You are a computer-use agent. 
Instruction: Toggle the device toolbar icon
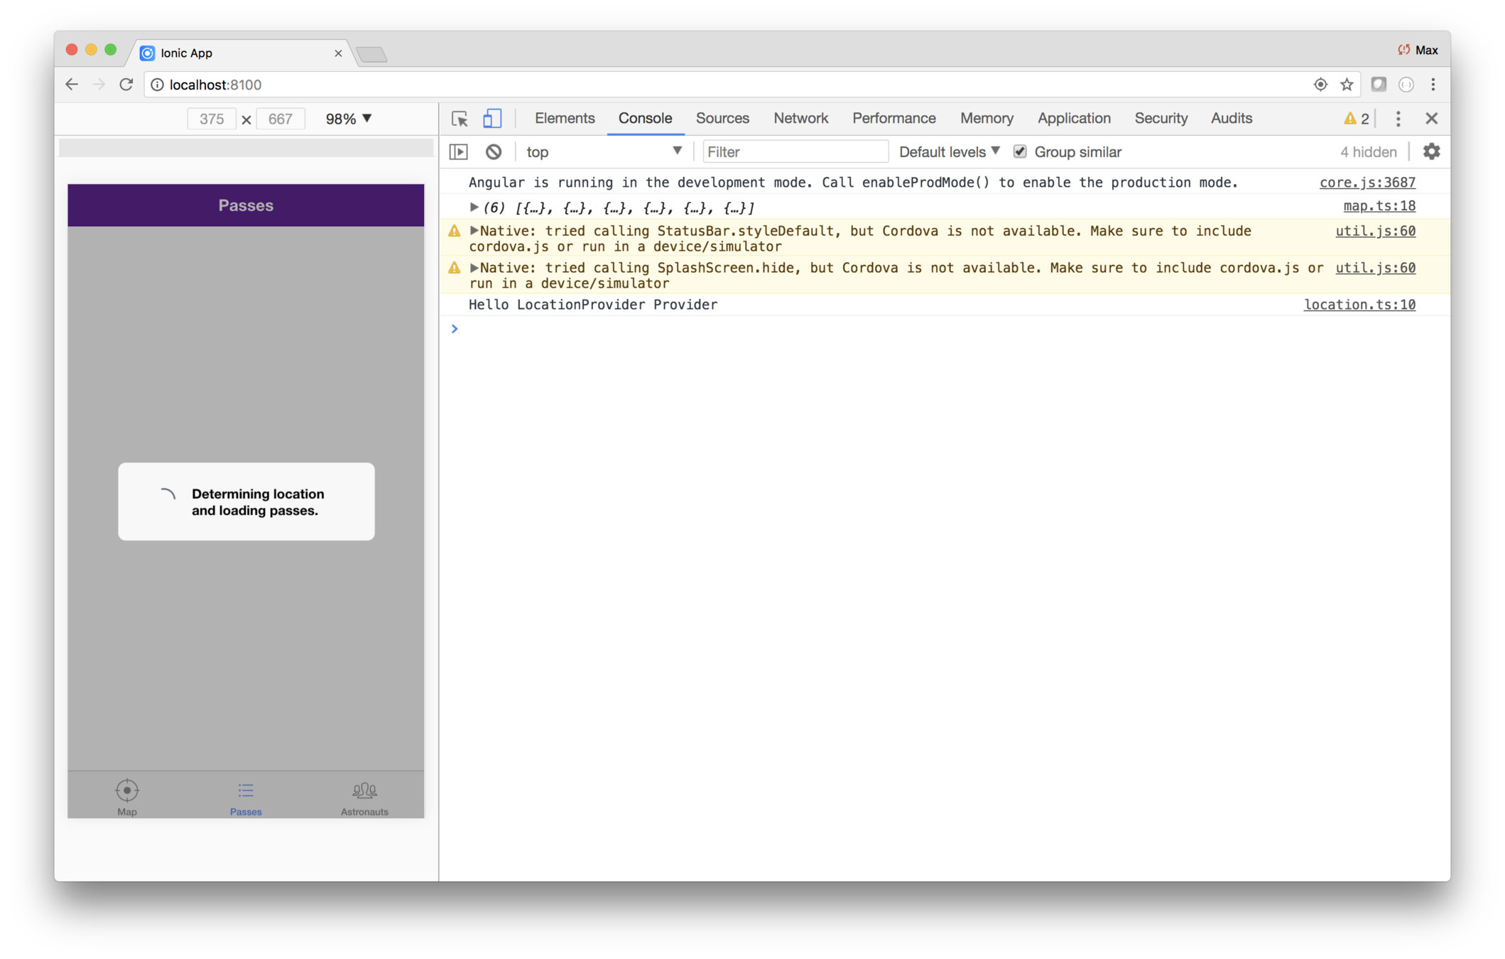coord(491,119)
